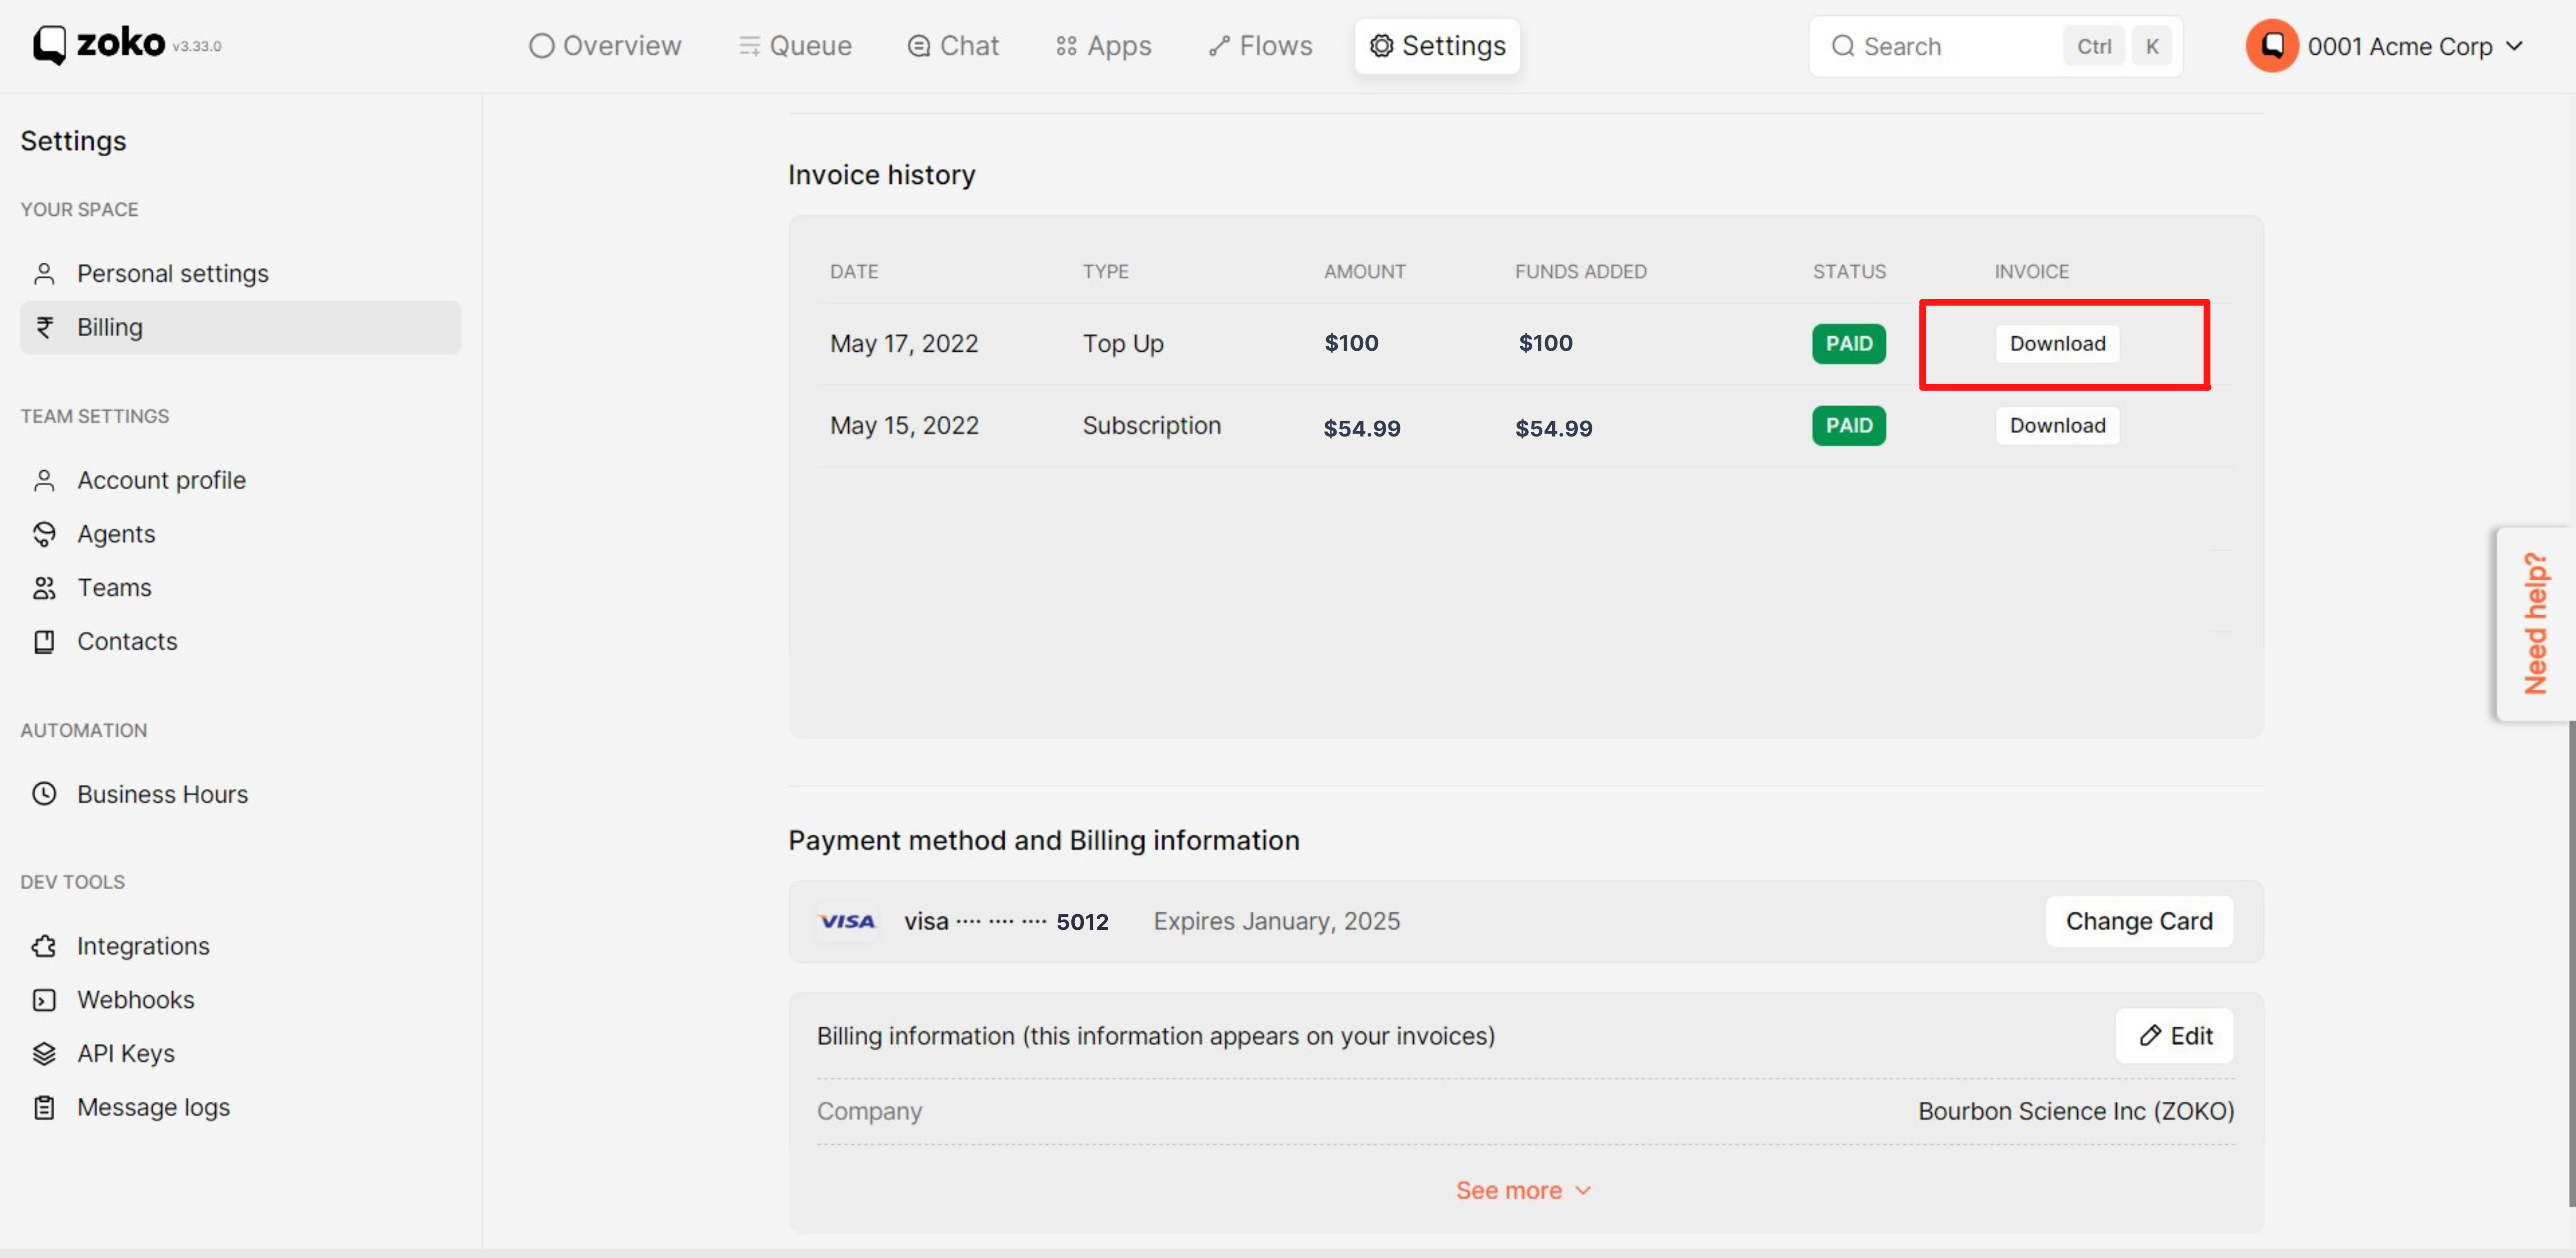This screenshot has width=2576, height=1258.
Task: Open API Keys settings
Action: (x=241, y=1053)
